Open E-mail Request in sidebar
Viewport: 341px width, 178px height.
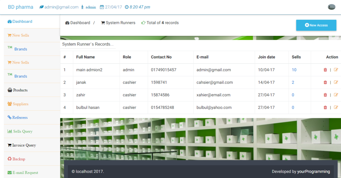click(25, 173)
